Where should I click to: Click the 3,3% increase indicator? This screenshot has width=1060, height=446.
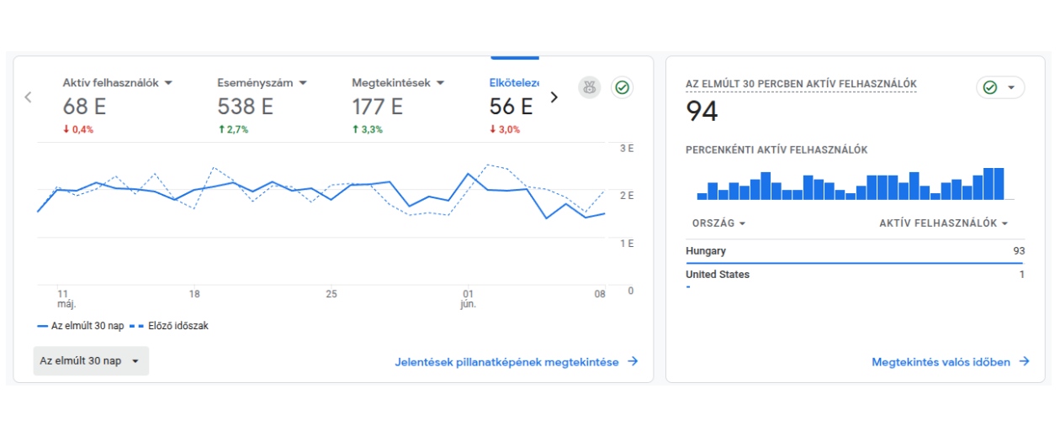pyautogui.click(x=368, y=129)
